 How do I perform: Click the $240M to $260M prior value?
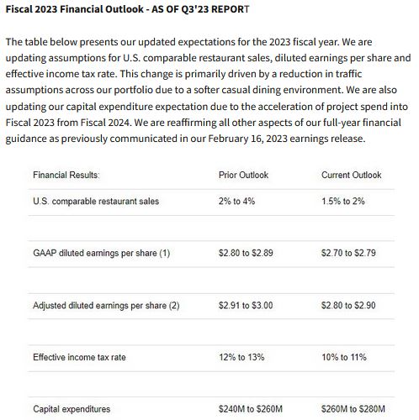(x=251, y=409)
